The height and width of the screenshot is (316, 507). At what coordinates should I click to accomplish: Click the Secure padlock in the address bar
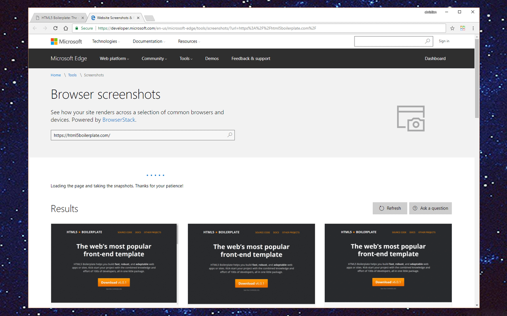(x=76, y=28)
